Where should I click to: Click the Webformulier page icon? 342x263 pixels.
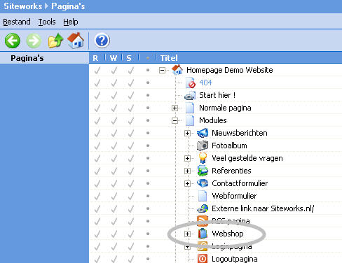click(x=203, y=196)
